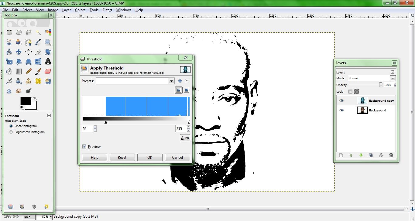Viewport: 415px width, 221px height.
Task: Open the Presets dropdown in Threshold dialog
Action: (171, 81)
